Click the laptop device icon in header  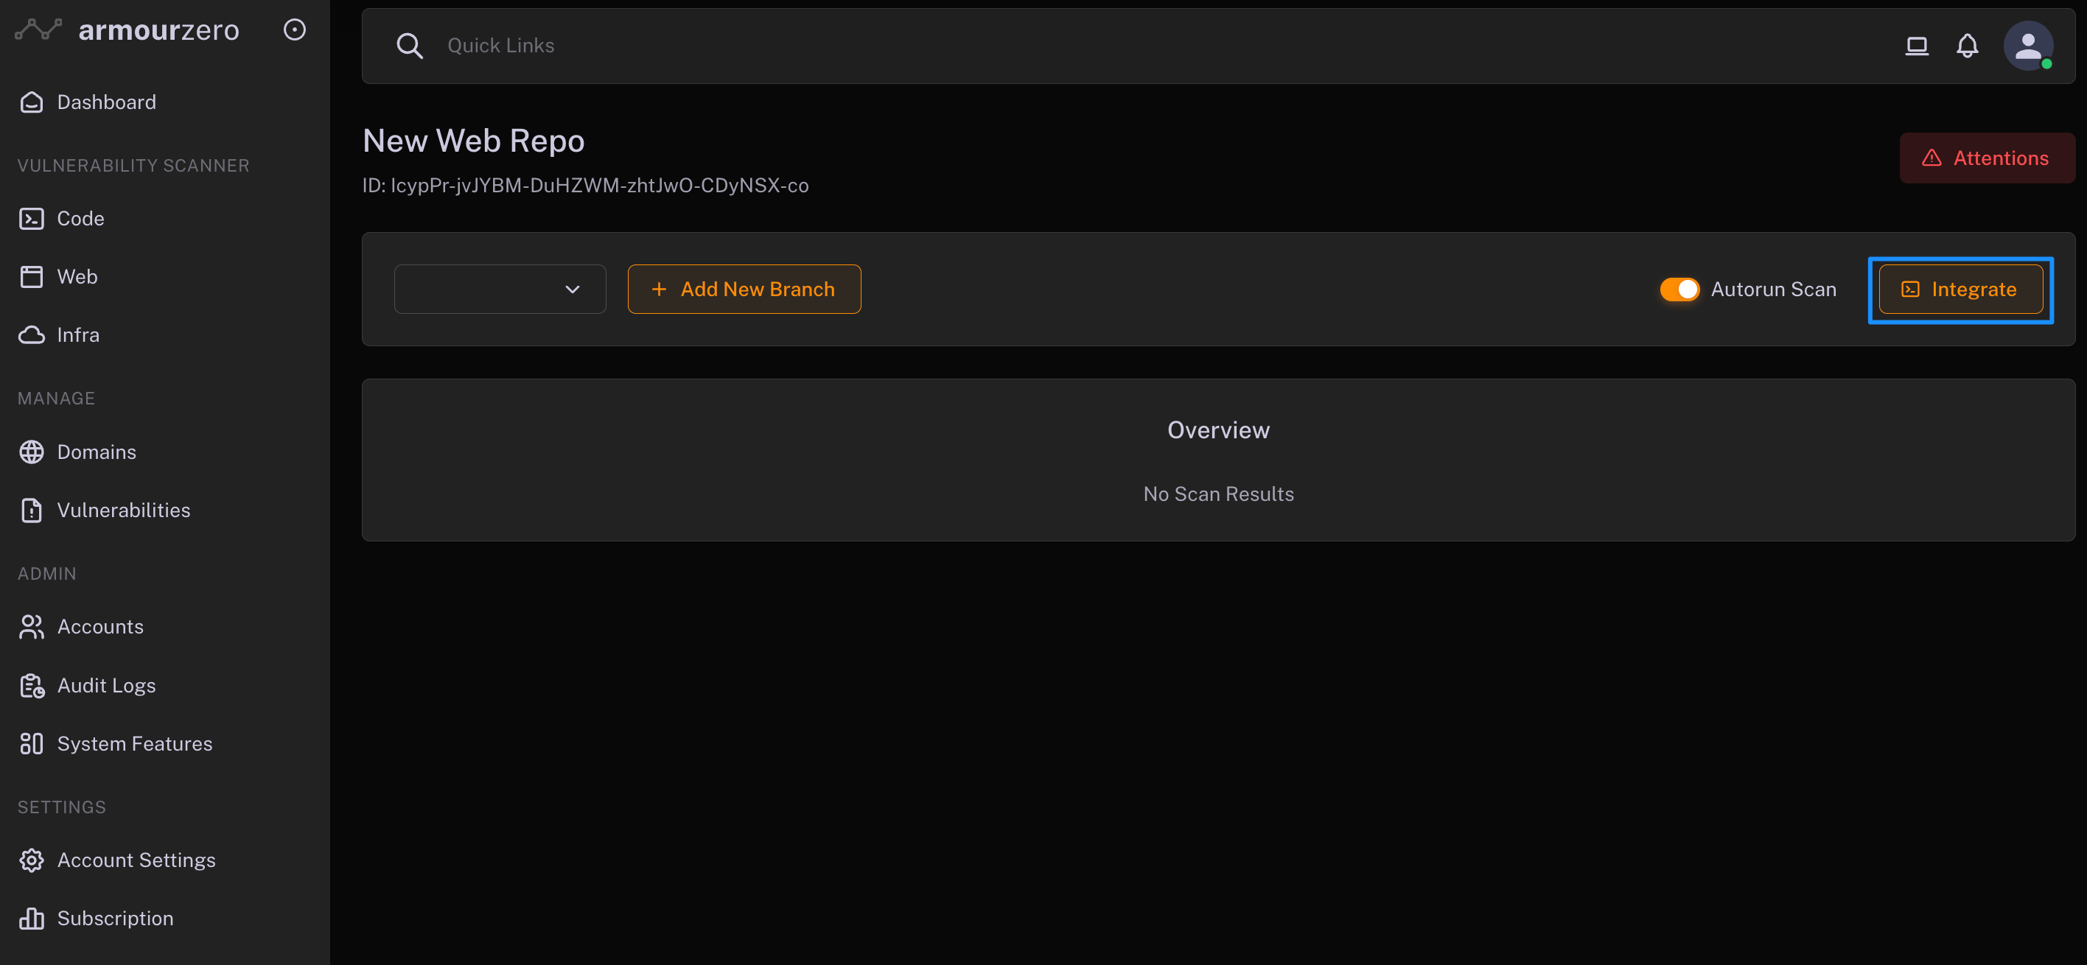click(x=1916, y=46)
